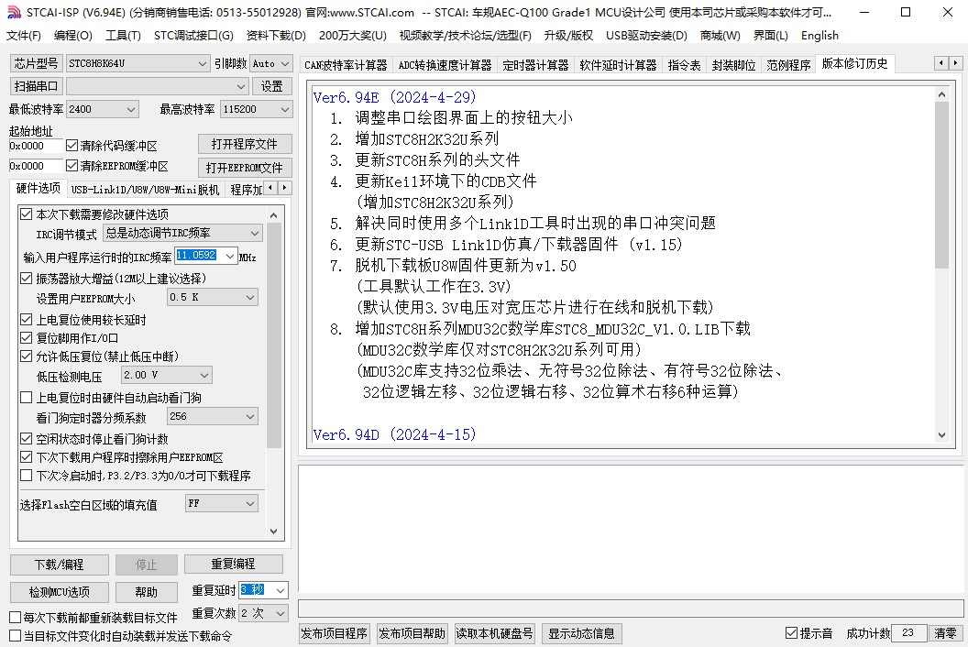Open IRC调节模式 dropdown
This screenshot has height=647, width=968.
182,233
